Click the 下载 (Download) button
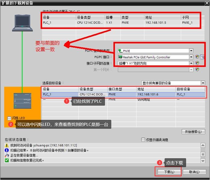Screen dimensions: 210x180 point(169,172)
